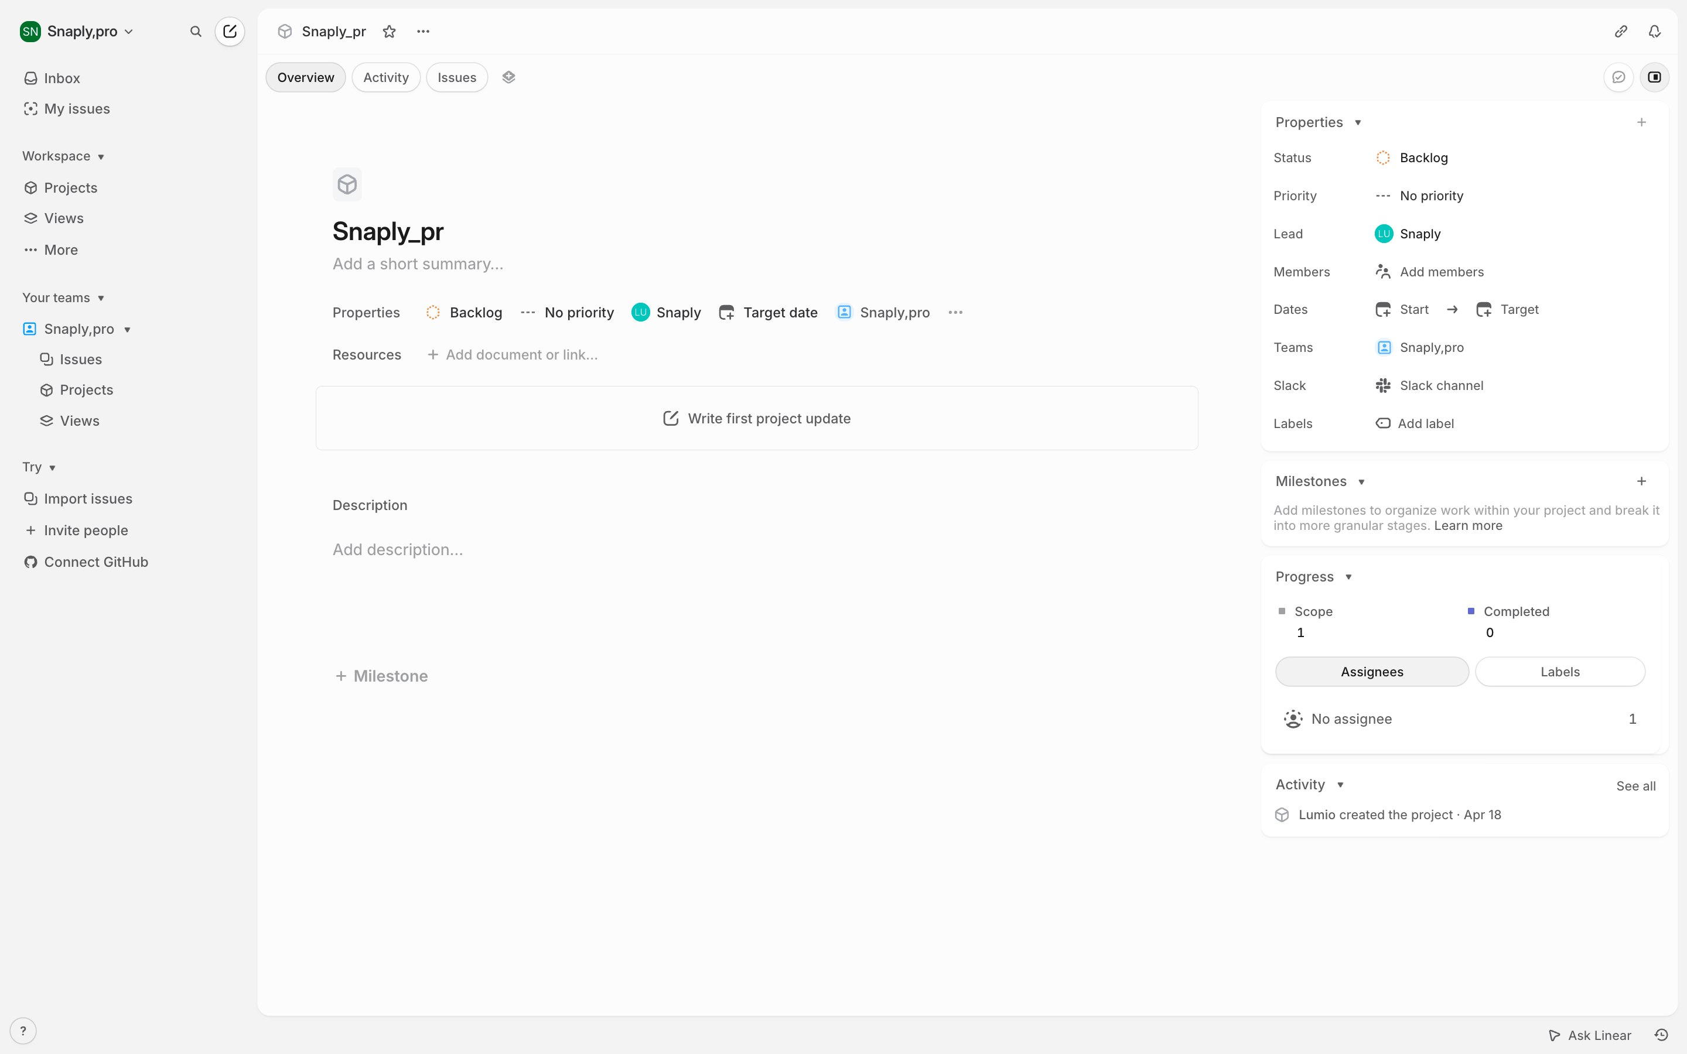Click the Backlog status icon in Properties sidebar
Viewport: 1687px width, 1054px height.
pos(1383,158)
